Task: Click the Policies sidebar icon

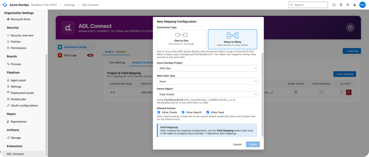Action: (8, 42)
